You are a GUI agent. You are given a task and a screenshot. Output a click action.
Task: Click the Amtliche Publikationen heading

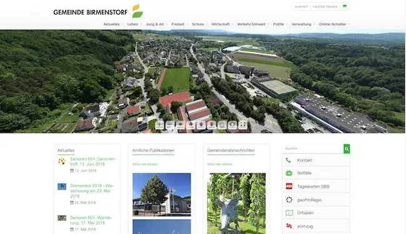153,150
